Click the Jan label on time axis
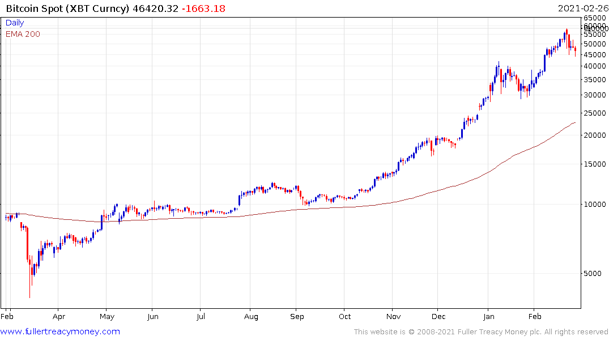Screen dimensions: 609x340 488,317
